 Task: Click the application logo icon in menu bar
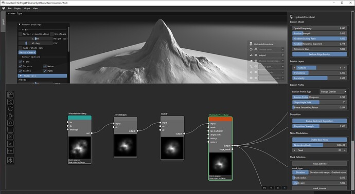[4, 8]
